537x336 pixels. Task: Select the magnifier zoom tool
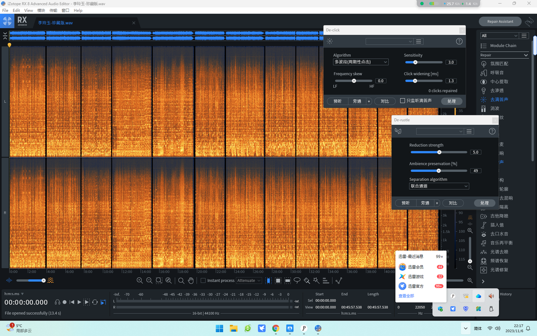[x=181, y=281]
